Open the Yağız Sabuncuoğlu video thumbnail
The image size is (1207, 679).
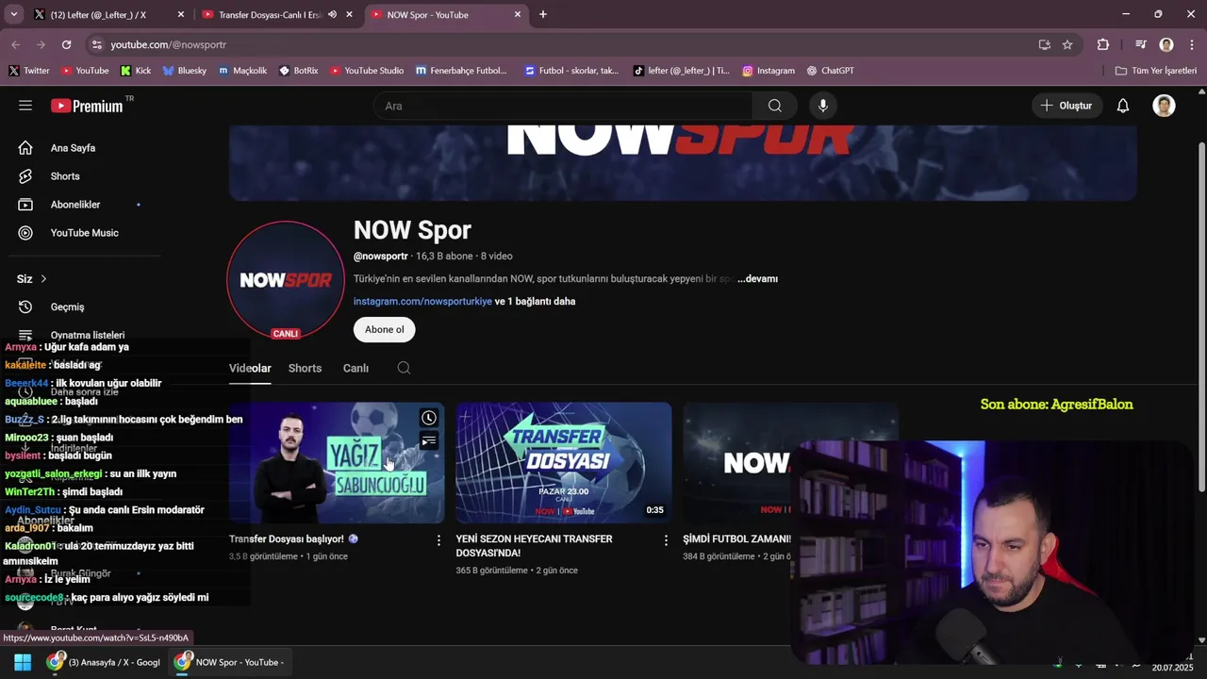click(x=337, y=463)
